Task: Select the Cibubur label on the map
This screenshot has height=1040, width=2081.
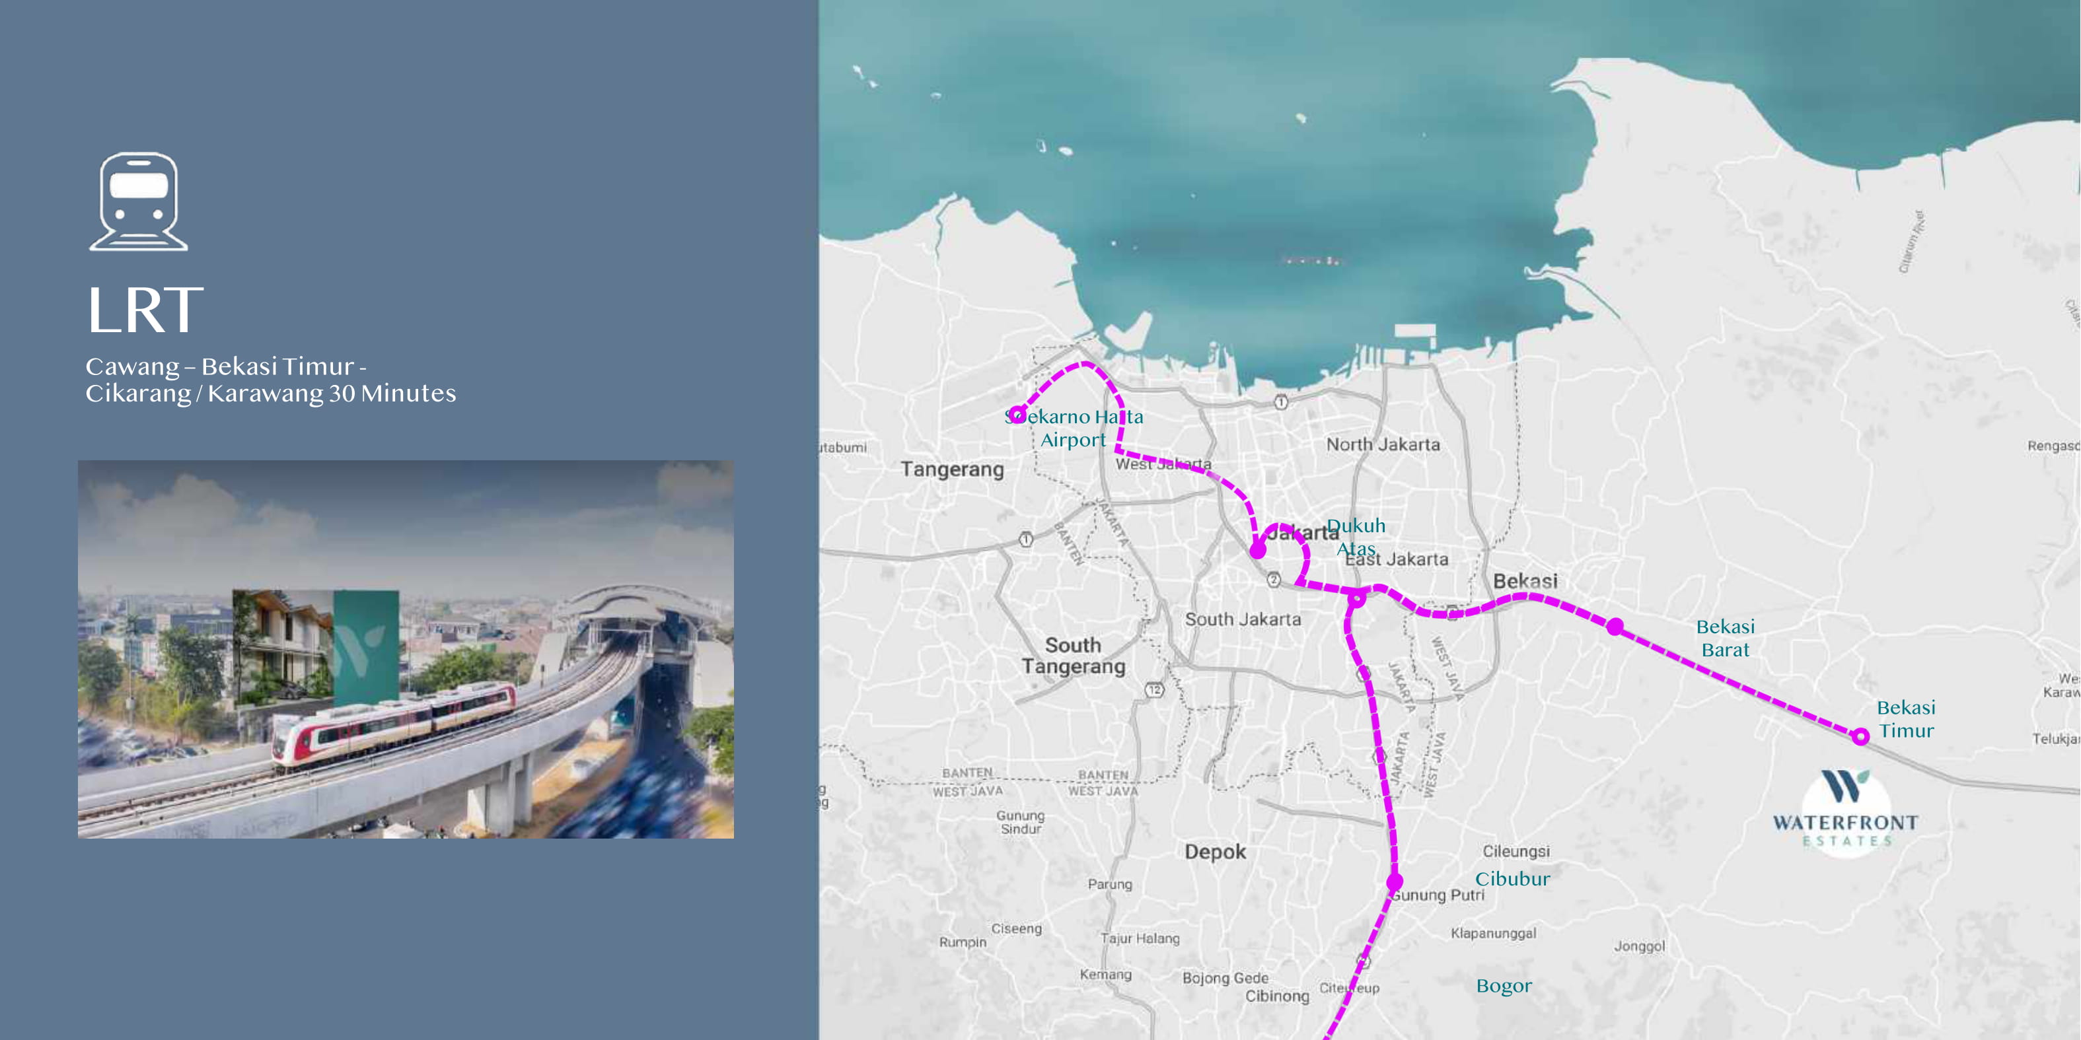Action: point(1512,878)
